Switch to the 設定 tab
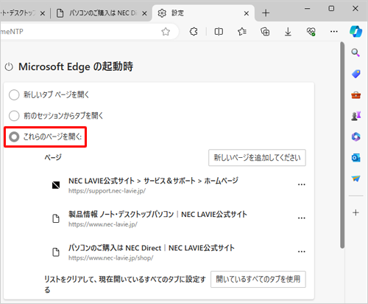Screen dimensions: 368x304 coord(203,13)
